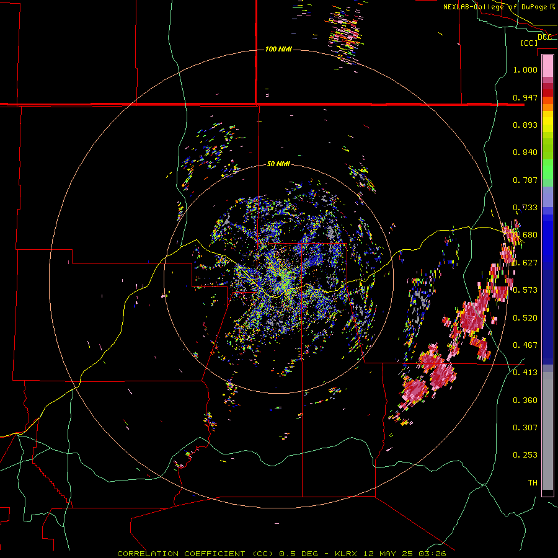
Task: Click the 0.947 scale value
Action: tap(525, 97)
